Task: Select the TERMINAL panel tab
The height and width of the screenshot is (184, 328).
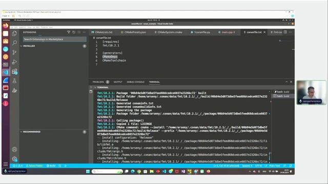Action: [154, 82]
